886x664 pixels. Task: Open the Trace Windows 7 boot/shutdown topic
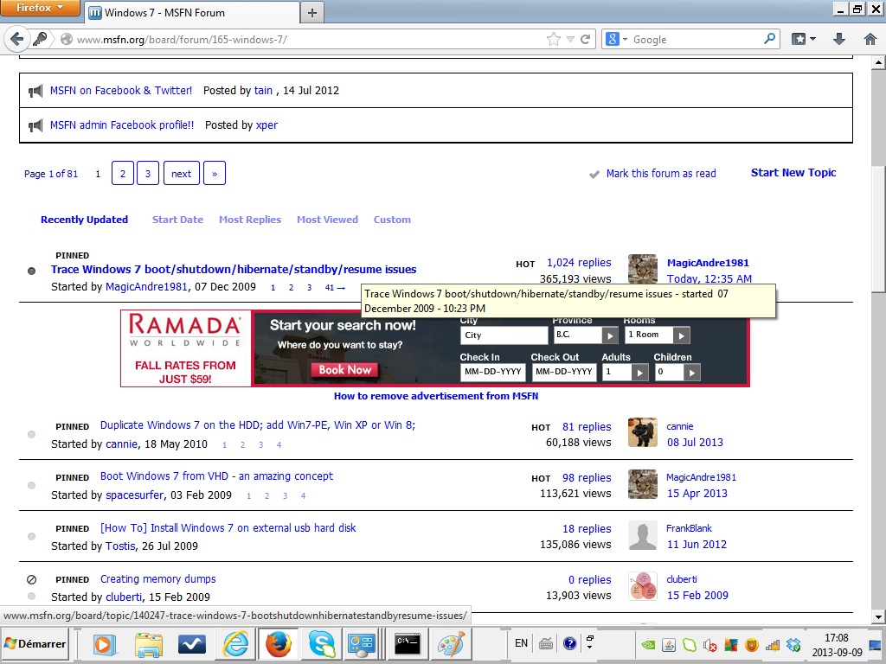coord(234,270)
